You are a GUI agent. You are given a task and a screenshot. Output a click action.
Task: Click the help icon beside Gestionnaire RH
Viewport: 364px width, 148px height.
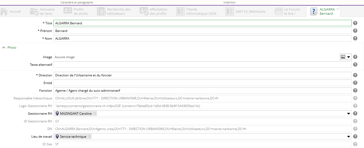tap(355, 113)
